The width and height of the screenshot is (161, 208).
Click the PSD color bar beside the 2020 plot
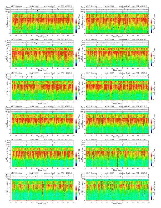(76, 92)
